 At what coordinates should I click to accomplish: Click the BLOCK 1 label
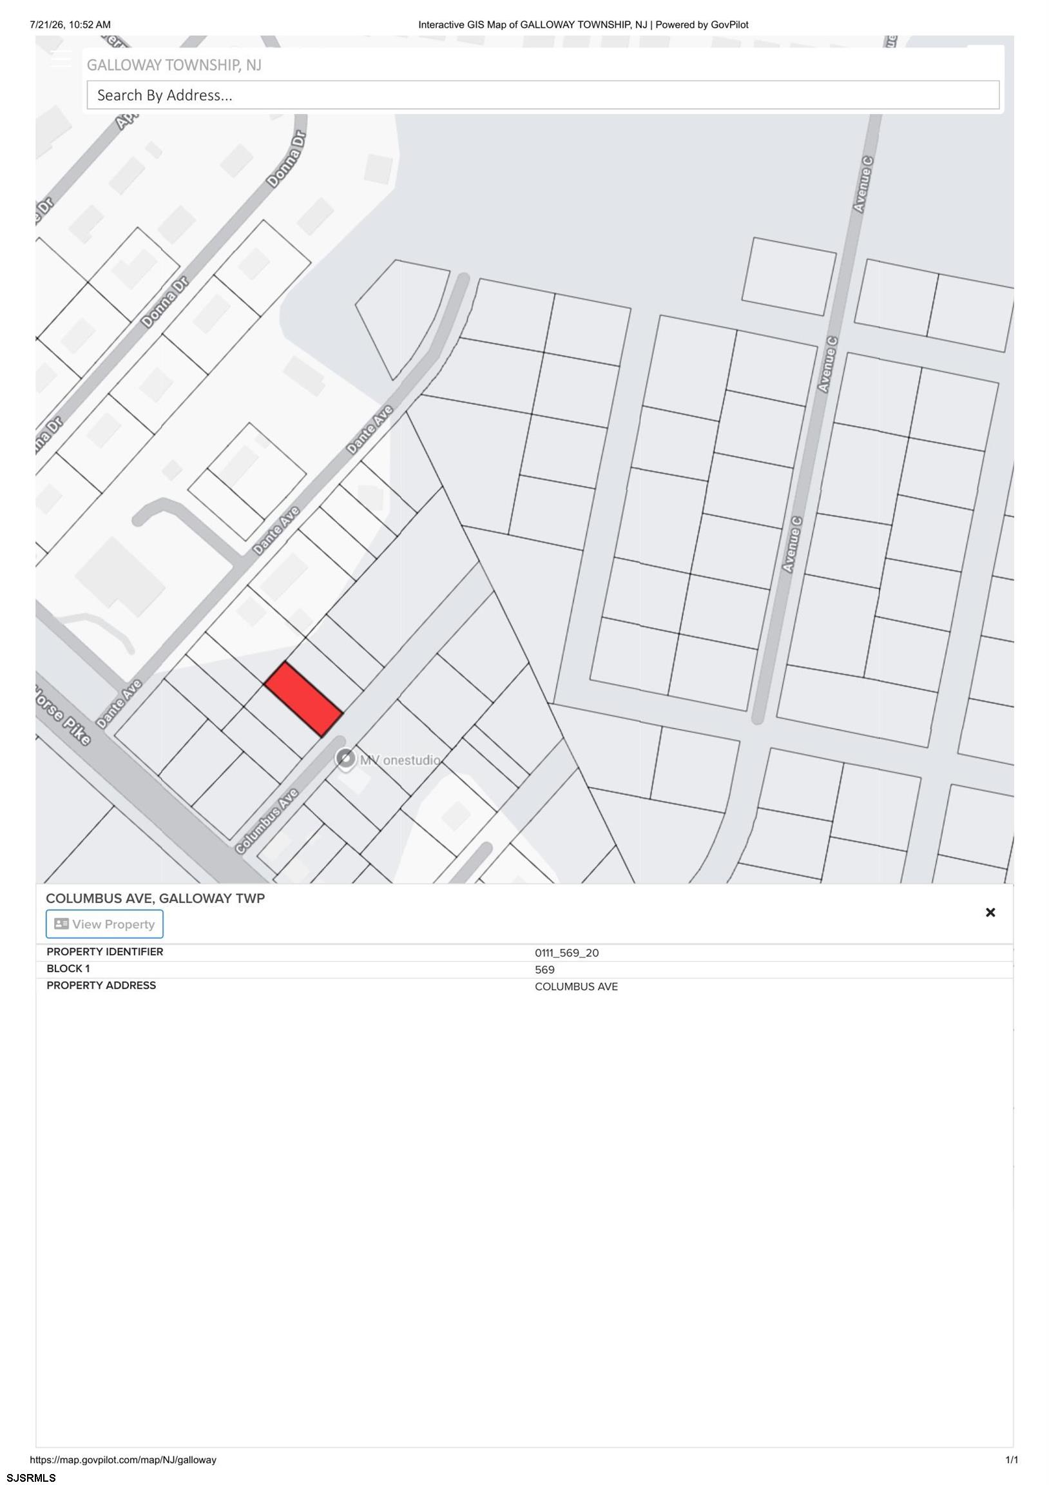point(68,969)
